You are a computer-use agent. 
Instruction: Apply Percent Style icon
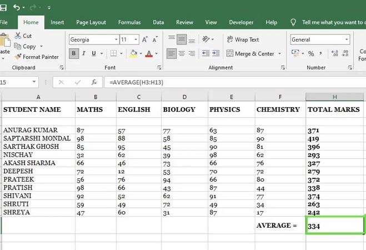point(311,54)
